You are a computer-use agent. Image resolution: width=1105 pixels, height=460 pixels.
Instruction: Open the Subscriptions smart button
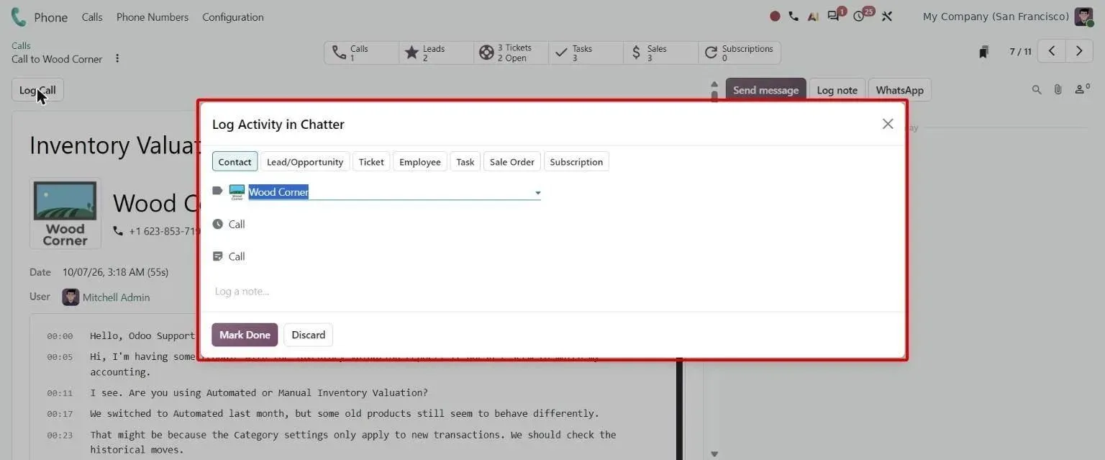(x=739, y=53)
